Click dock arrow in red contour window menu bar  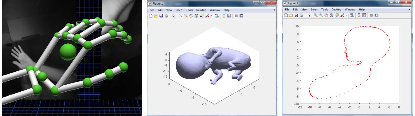409,9
